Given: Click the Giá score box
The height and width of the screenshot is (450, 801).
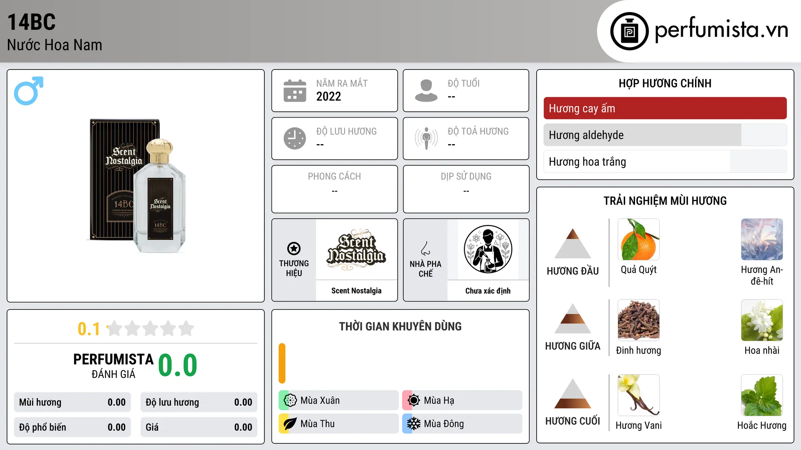Looking at the screenshot, I should coord(199,427).
